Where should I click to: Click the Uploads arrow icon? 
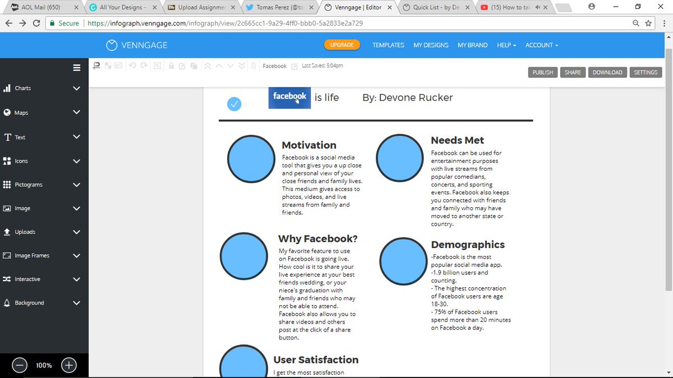pos(7,232)
